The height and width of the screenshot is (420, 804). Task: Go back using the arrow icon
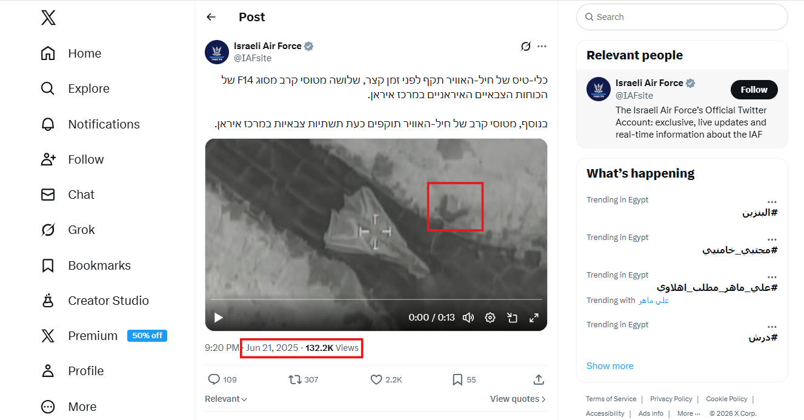(211, 17)
